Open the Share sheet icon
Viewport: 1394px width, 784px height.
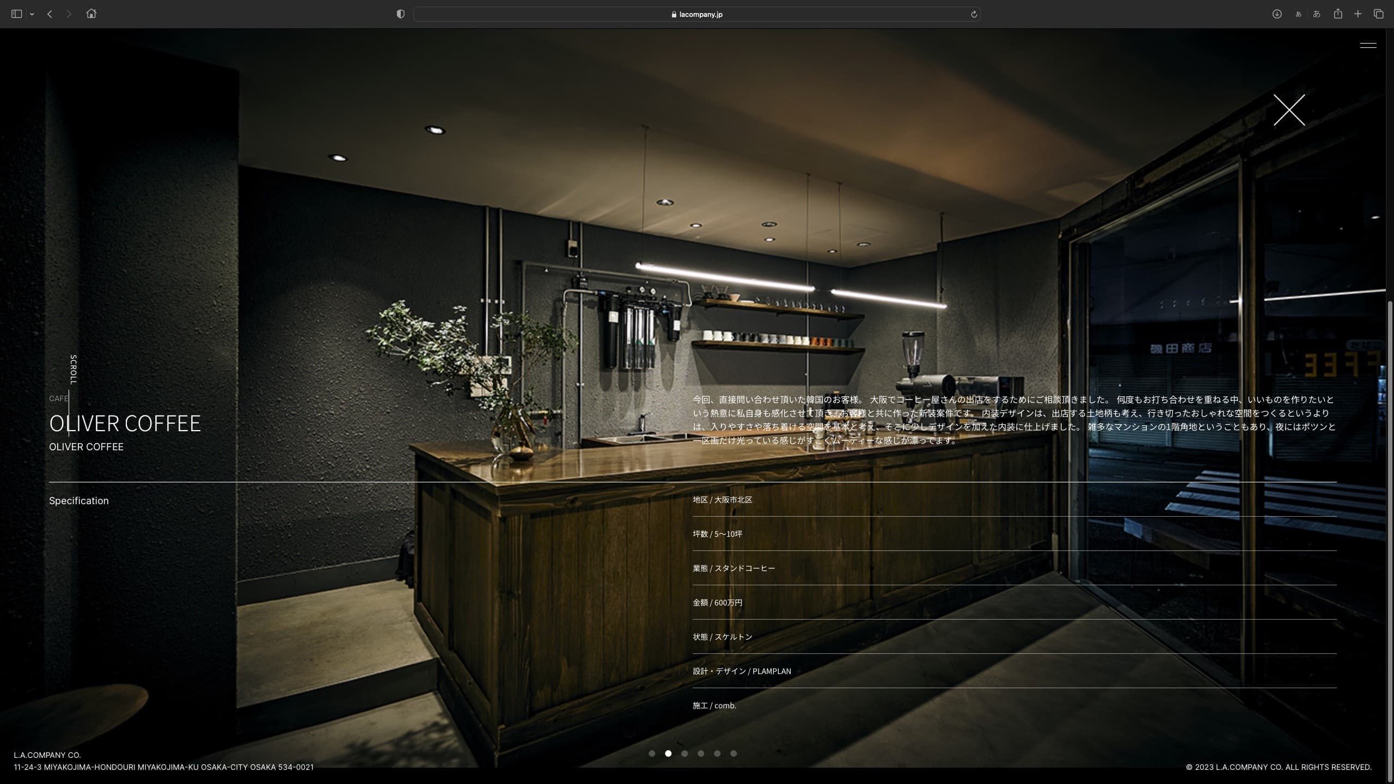1338,14
